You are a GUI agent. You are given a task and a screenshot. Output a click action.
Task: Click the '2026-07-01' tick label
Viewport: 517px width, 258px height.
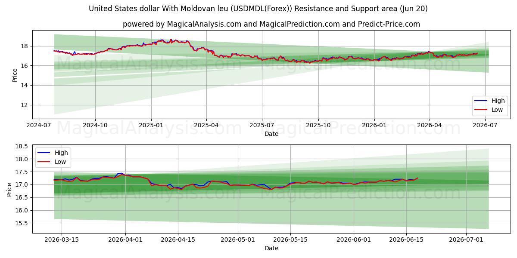[467, 240]
